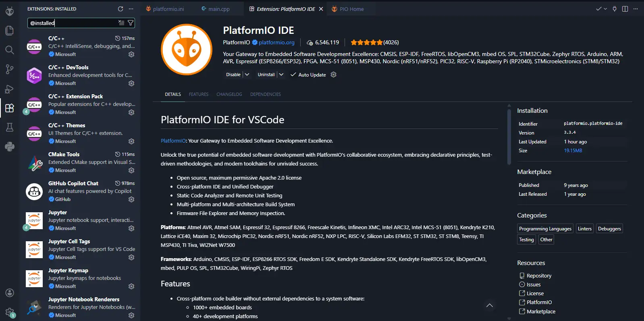Open the Changelog tab
Image resolution: width=644 pixels, height=321 pixels.
229,94
